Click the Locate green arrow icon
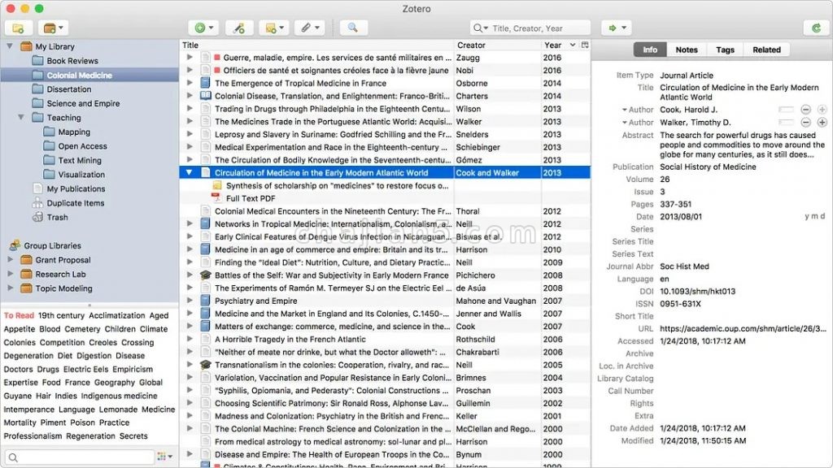Image resolution: width=833 pixels, height=468 pixels. pyautogui.click(x=617, y=28)
